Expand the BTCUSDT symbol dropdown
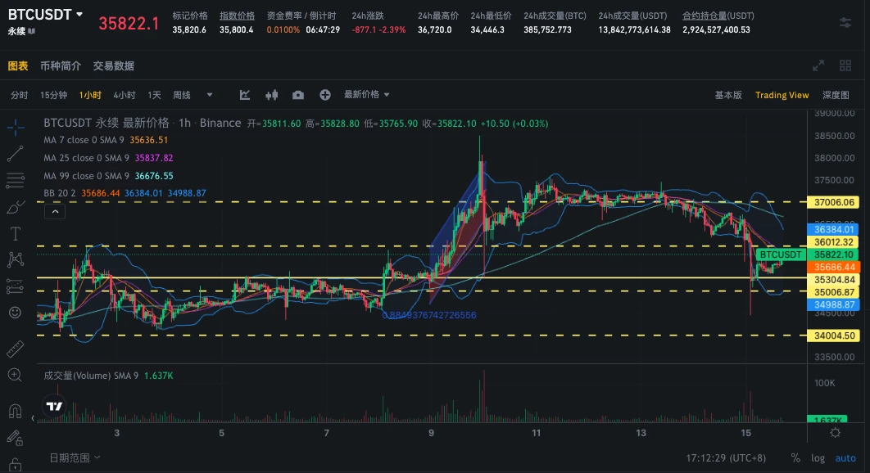This screenshot has width=870, height=473. pyautogui.click(x=79, y=15)
